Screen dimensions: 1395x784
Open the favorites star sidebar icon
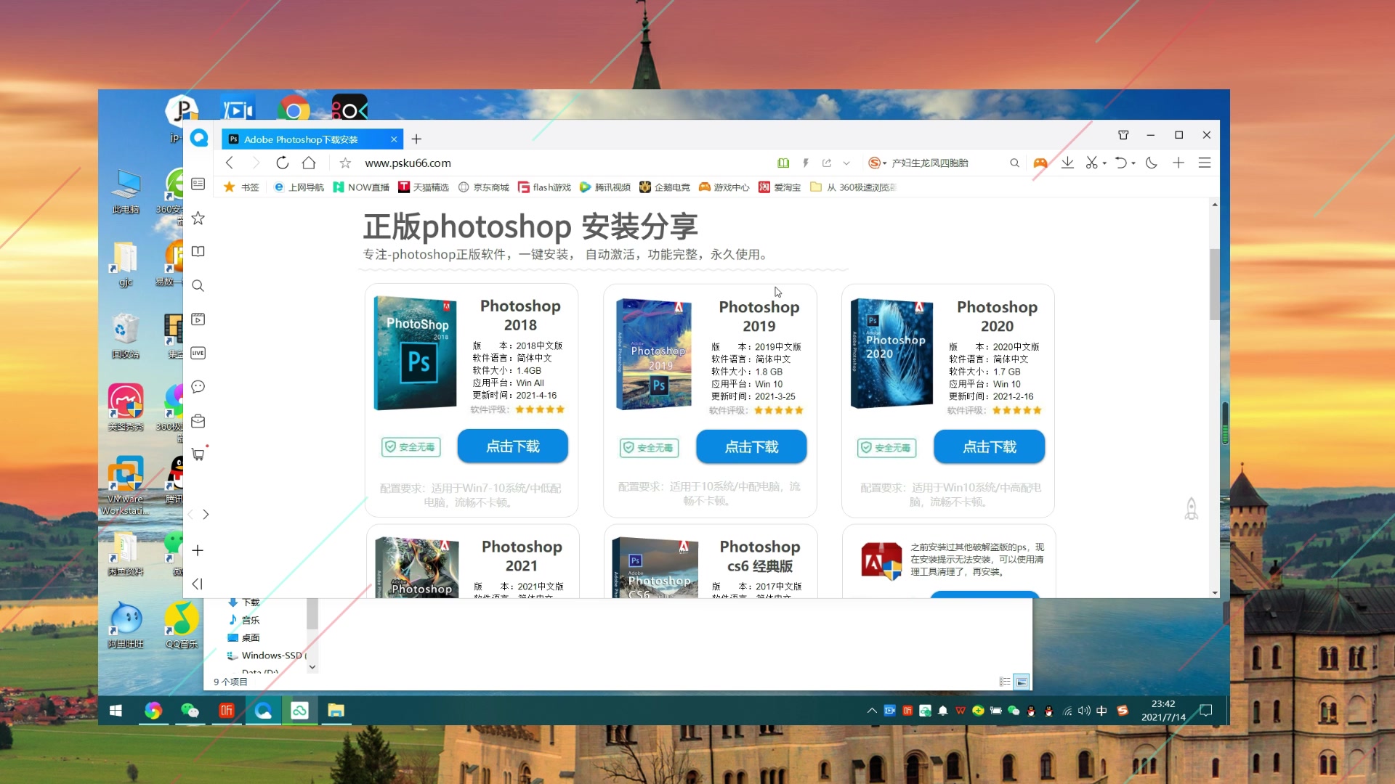pos(198,218)
